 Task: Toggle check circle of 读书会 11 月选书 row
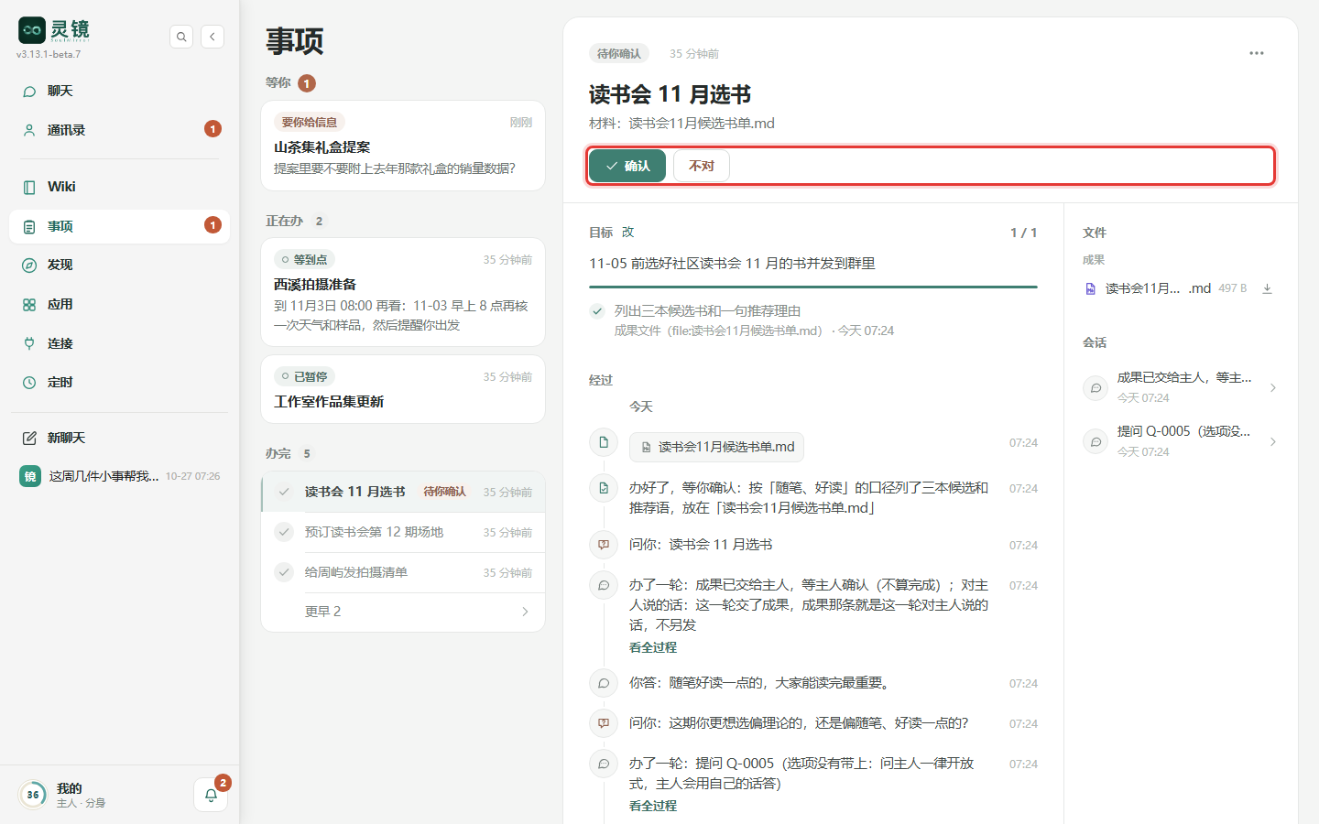click(x=284, y=492)
